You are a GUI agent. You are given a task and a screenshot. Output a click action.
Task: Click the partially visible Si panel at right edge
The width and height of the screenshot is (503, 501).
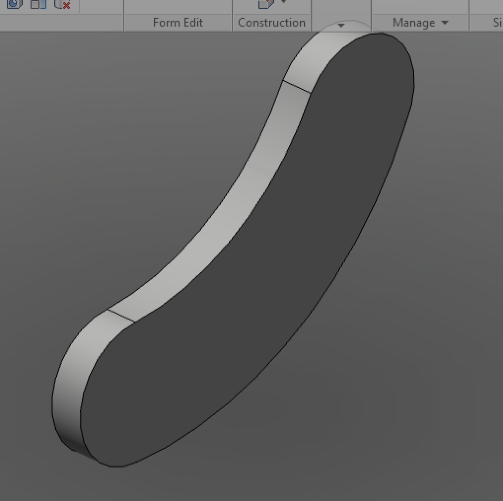[497, 22]
